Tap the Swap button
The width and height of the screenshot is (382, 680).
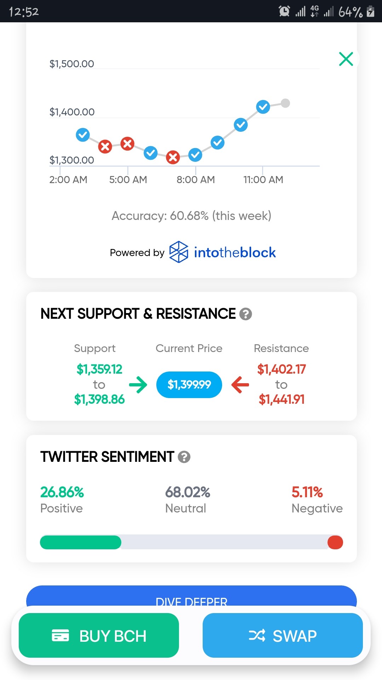click(283, 635)
